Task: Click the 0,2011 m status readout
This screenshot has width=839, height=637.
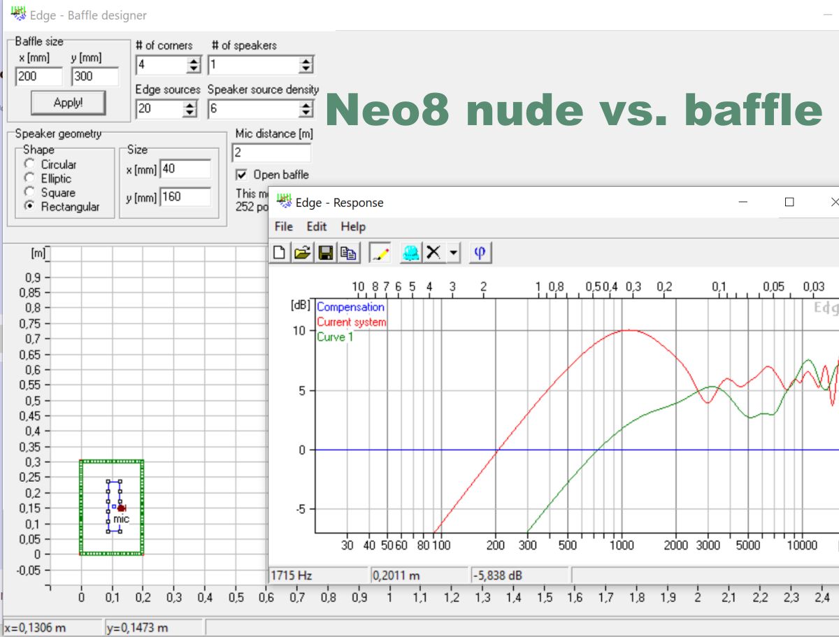Action: tap(420, 575)
